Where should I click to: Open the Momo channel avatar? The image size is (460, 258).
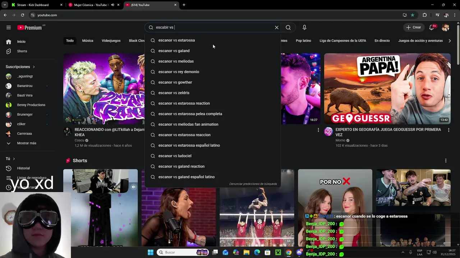pos(328,132)
